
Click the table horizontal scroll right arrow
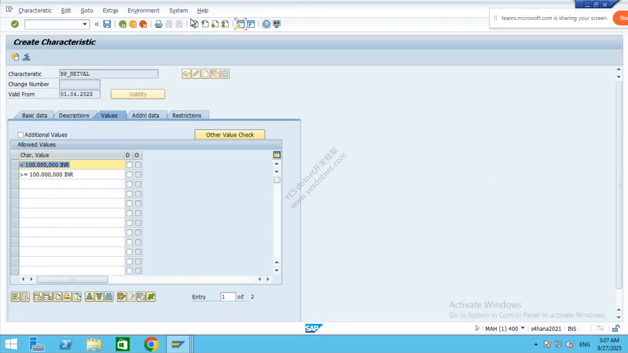point(268,279)
